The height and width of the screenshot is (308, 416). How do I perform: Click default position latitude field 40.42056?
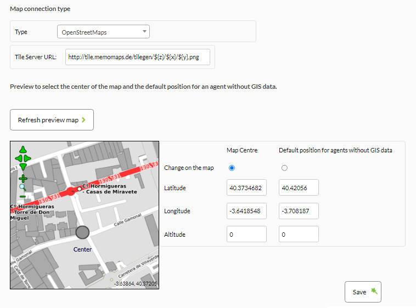(x=299, y=188)
